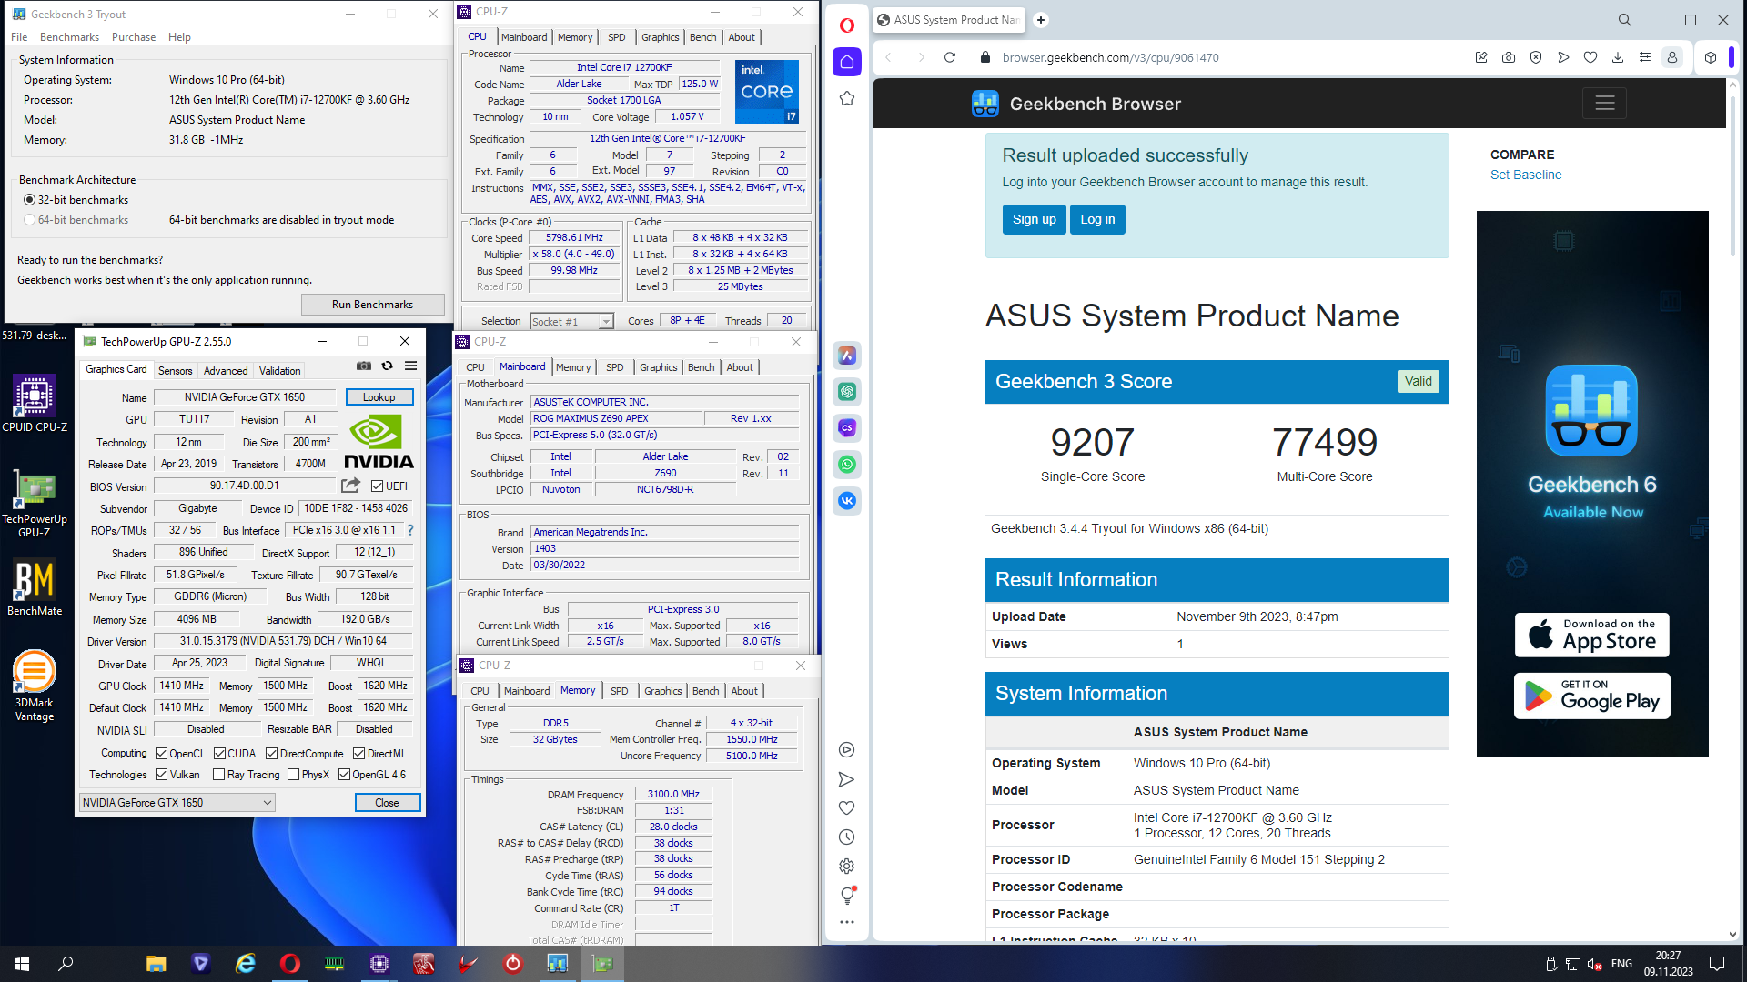Toggle the DirectCompute checkbox
The height and width of the screenshot is (982, 1747).
pos(272,754)
